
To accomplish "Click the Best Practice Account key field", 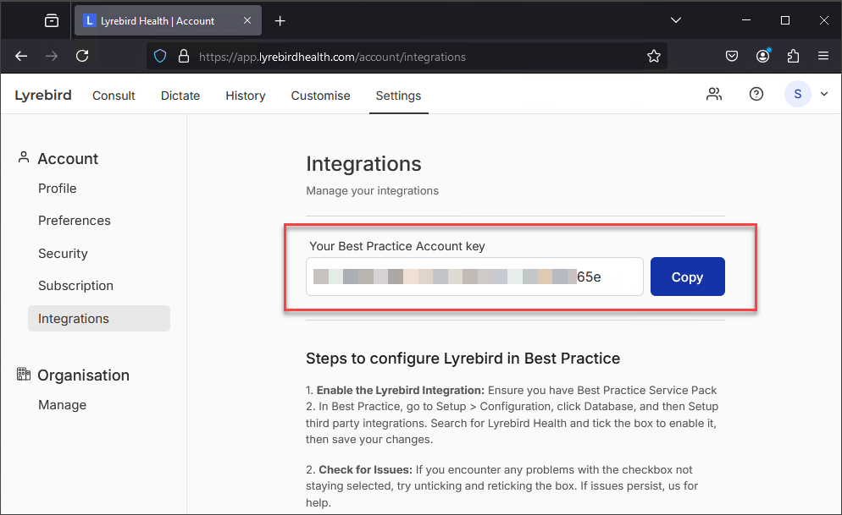I will point(474,277).
